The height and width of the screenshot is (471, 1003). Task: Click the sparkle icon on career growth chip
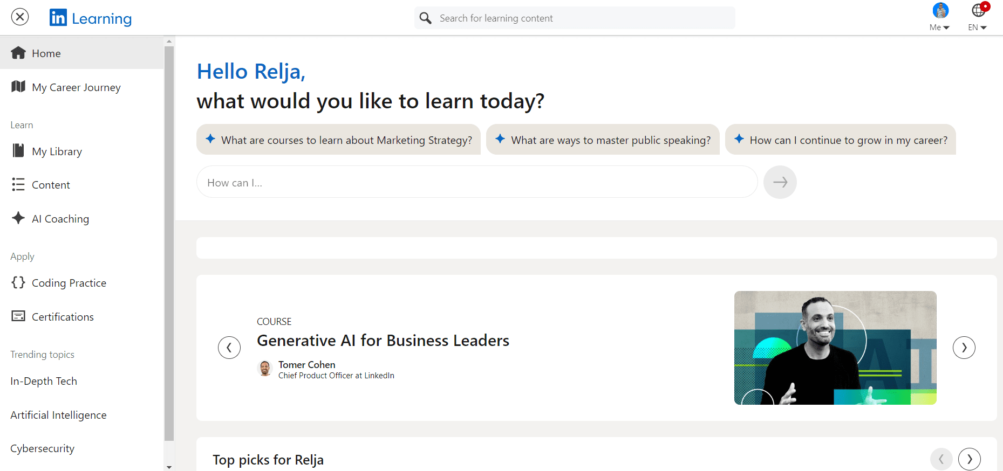(739, 138)
